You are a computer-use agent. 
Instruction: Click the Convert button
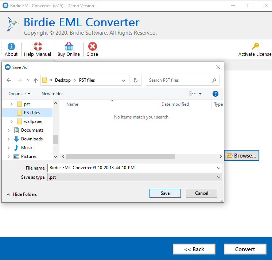245,249
